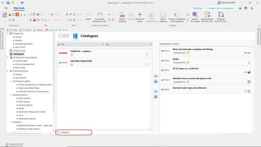Pin the General data tab
Viewport: 261px width, 147px height.
coord(64,30)
